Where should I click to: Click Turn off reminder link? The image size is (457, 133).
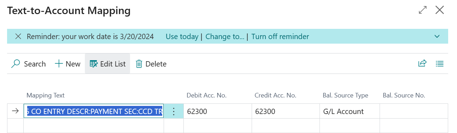[x=280, y=37]
